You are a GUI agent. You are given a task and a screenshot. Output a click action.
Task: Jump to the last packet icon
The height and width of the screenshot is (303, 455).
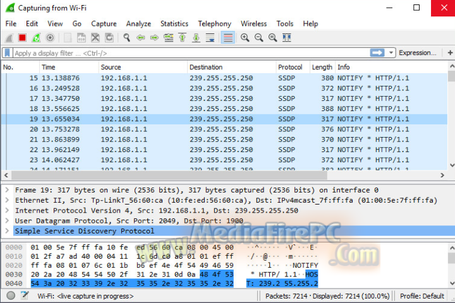click(196, 38)
